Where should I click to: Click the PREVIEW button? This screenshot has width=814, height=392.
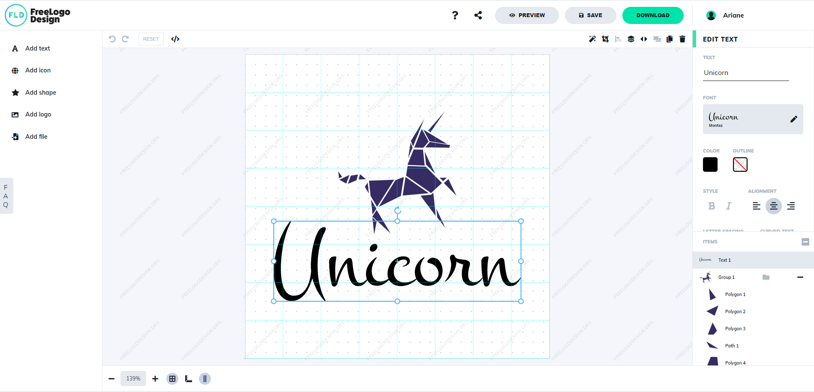(x=527, y=15)
